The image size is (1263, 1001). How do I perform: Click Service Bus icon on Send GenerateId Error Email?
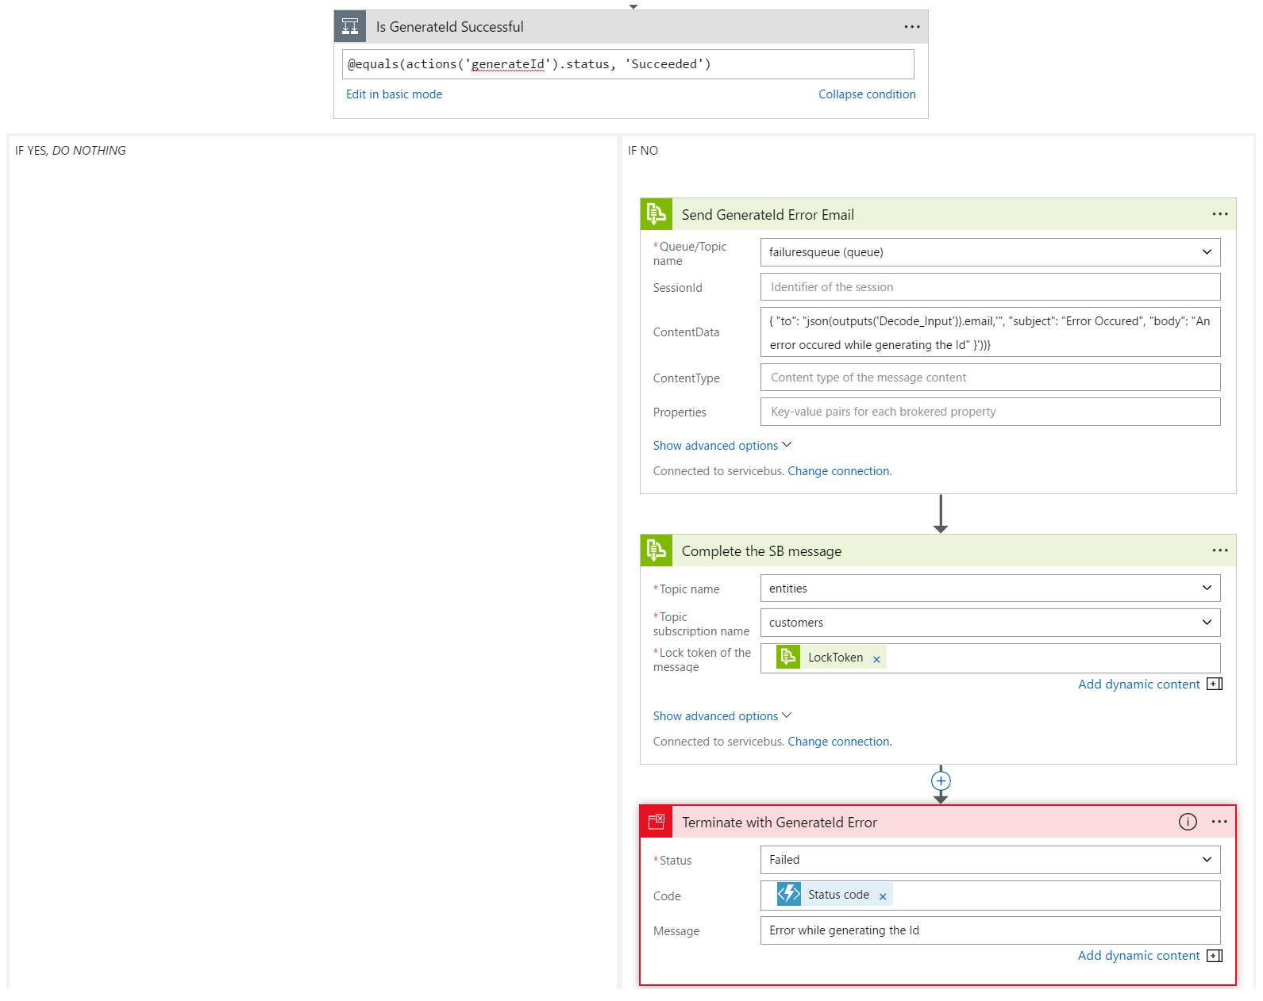point(657,214)
